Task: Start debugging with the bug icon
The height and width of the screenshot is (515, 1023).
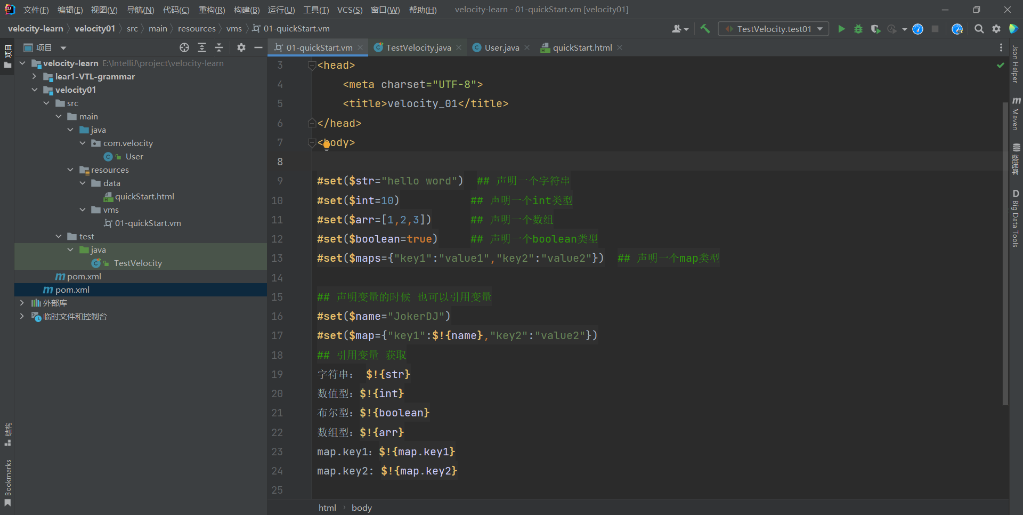Action: point(858,29)
